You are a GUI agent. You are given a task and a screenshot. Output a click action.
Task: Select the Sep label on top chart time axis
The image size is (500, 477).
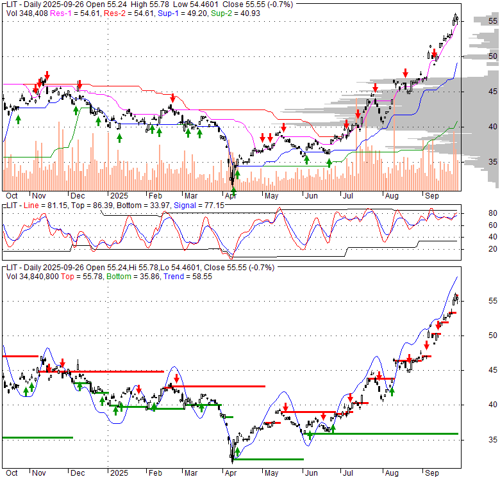(432, 195)
